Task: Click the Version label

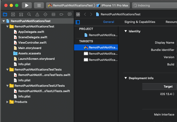Action: (169, 57)
